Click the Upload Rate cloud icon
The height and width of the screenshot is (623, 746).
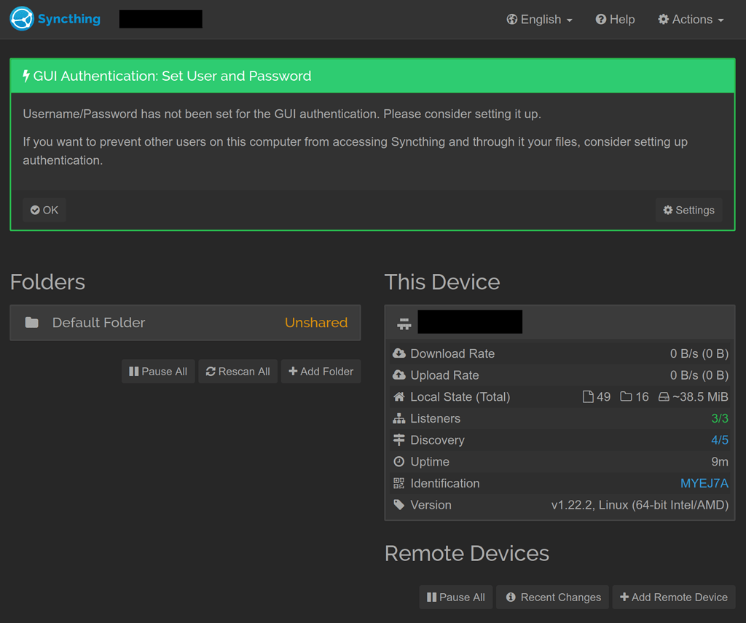click(398, 375)
